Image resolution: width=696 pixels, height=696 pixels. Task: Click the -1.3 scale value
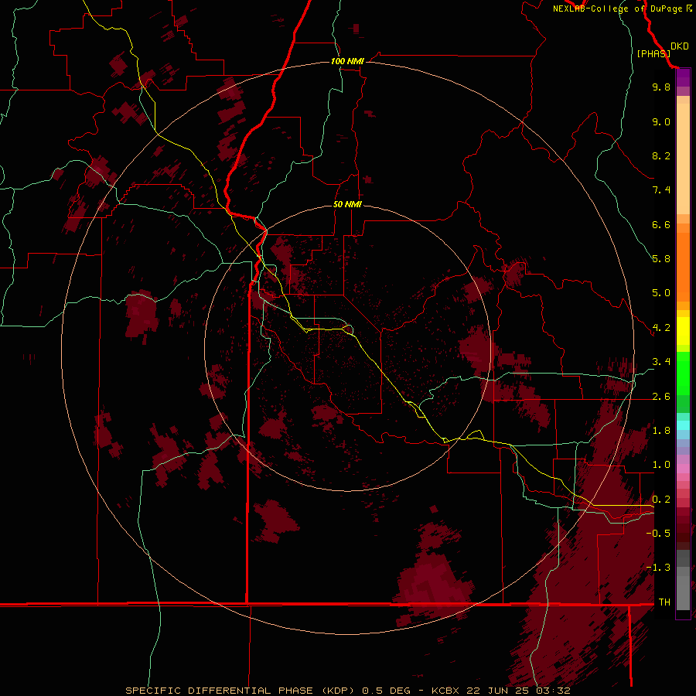[x=658, y=568]
